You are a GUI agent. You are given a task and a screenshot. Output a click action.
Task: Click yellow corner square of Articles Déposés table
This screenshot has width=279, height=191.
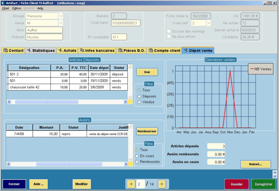(130, 102)
